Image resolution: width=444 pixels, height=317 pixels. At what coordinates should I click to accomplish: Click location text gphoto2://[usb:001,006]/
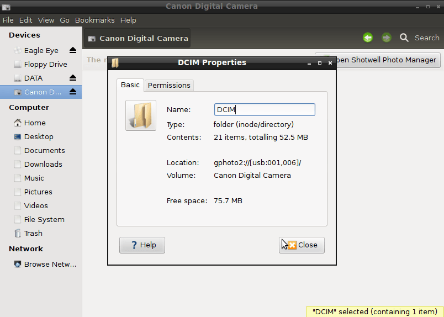pyautogui.click(x=257, y=162)
